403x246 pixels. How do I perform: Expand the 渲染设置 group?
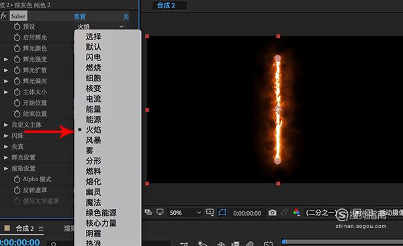(x=6, y=168)
